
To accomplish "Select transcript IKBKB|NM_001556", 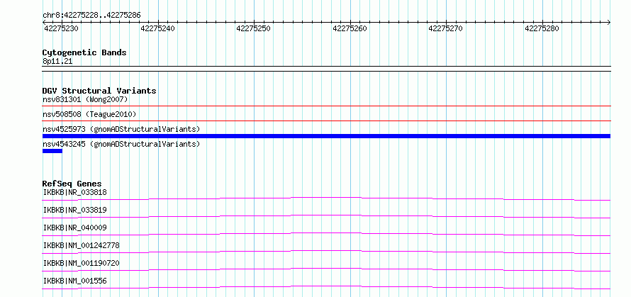I will [75, 281].
